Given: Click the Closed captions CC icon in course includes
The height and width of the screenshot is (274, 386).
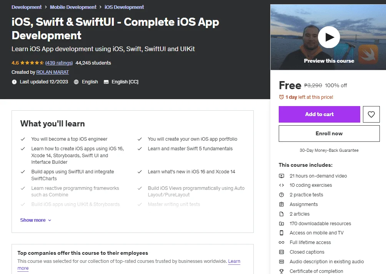Looking at the screenshot, I should click(x=281, y=252).
